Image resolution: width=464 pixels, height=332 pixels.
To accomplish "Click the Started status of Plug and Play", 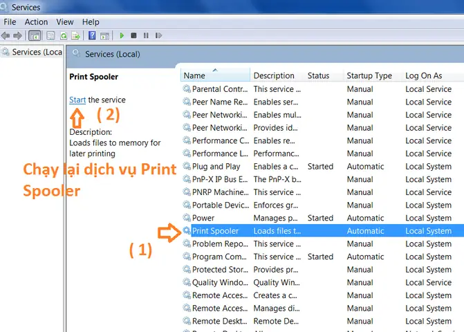I will 320,167.
